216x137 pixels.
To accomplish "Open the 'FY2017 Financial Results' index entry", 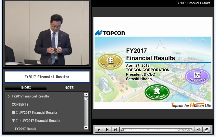I will pos(30,96).
